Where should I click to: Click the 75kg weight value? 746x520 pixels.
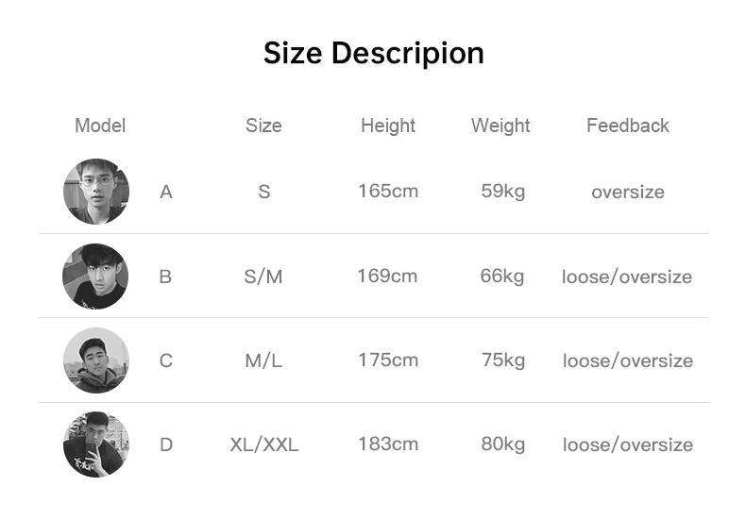[x=501, y=360]
